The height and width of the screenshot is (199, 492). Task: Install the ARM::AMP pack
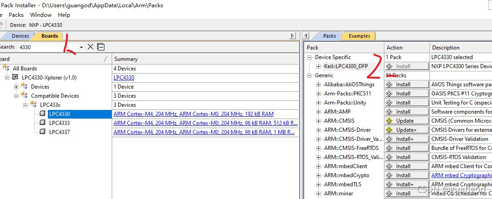[x=407, y=111]
